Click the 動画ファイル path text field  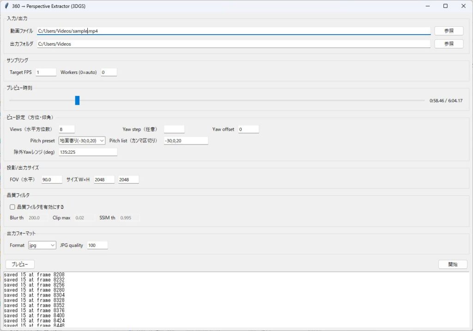tap(234, 31)
